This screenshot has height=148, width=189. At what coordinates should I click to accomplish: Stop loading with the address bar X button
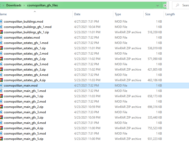pos(165,6)
